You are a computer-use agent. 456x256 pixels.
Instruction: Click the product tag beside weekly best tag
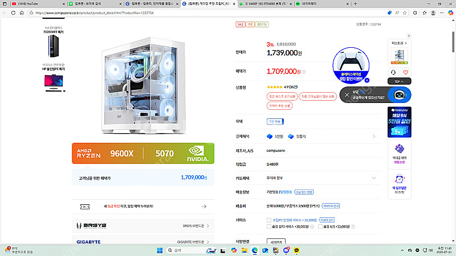click(x=318, y=96)
